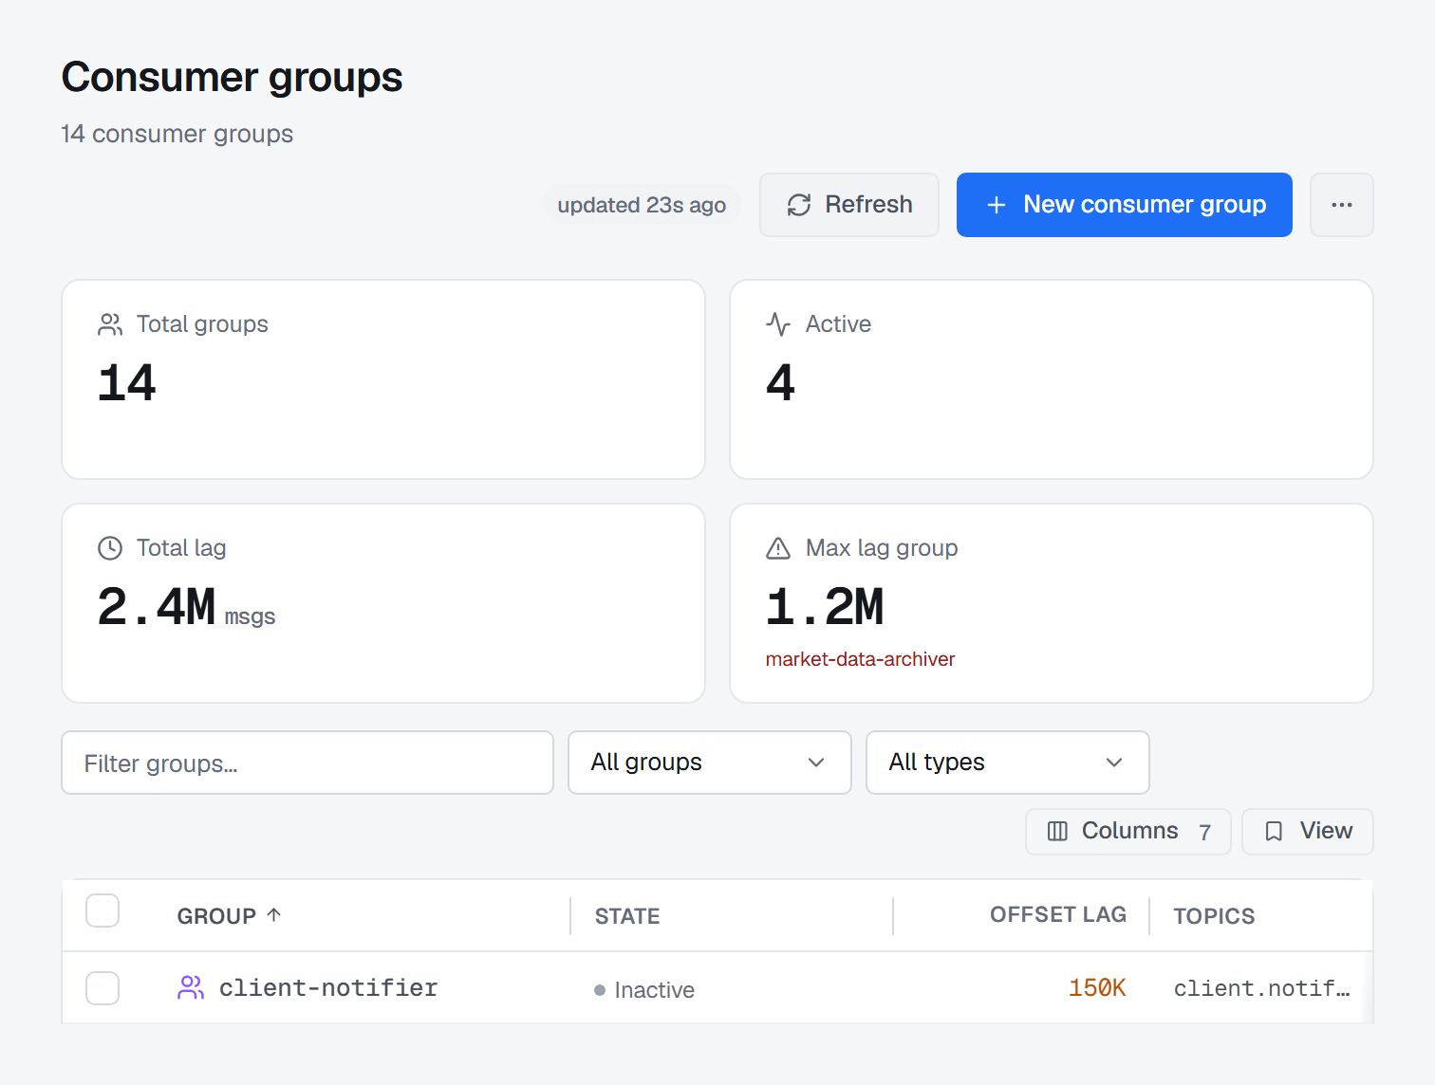Click the Max lag warning triangle icon

[778, 548]
